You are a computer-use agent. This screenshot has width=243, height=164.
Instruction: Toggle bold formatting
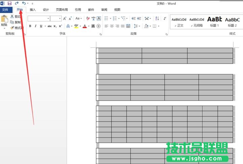click(x=30, y=26)
